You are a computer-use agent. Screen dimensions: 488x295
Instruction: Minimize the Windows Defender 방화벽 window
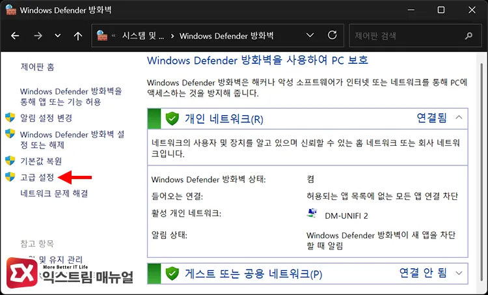[411, 10]
